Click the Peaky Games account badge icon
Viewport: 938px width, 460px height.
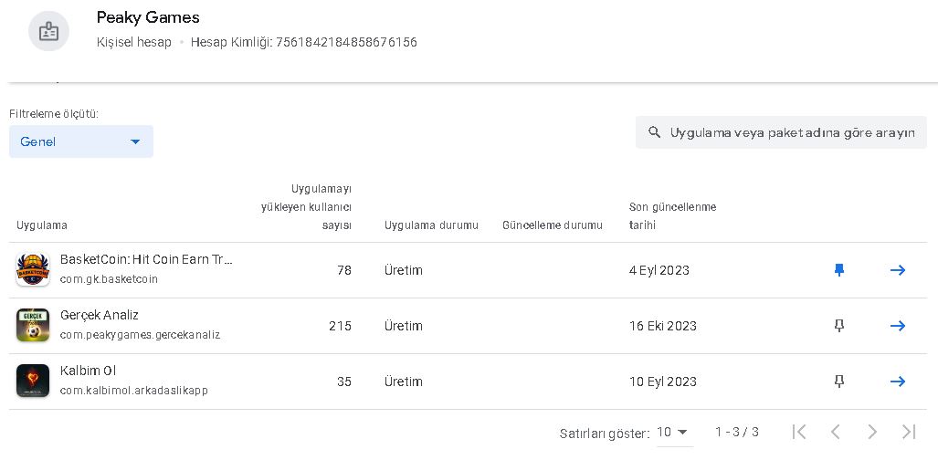[49, 31]
